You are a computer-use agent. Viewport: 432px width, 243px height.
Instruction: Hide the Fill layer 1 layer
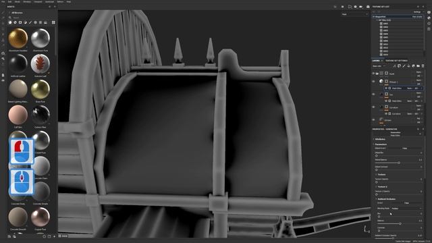[373, 82]
